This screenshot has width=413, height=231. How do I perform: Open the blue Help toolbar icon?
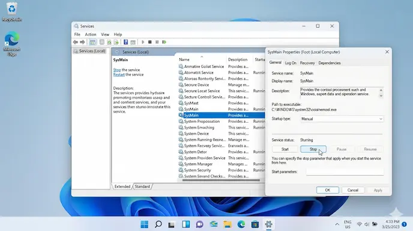tap(125, 42)
